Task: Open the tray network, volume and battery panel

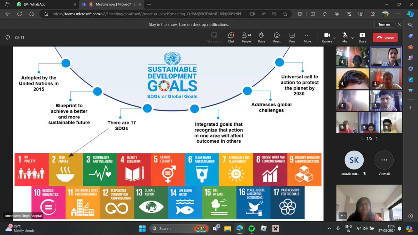Action: pyautogui.click(x=366, y=228)
